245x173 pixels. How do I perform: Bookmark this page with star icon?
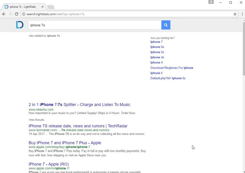[x=235, y=14]
